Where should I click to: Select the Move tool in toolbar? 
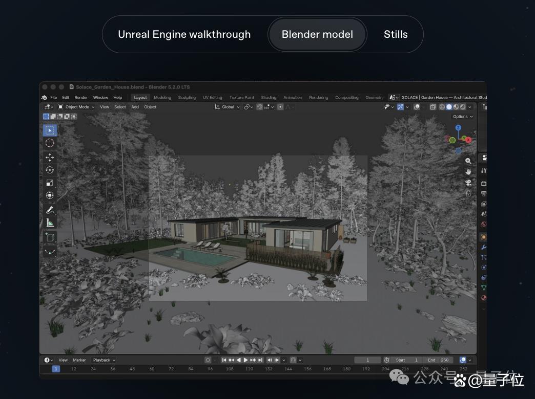coord(50,157)
